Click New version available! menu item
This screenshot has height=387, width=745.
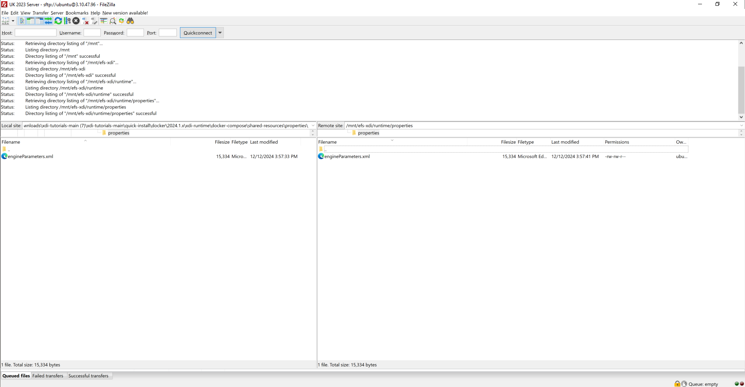(125, 13)
